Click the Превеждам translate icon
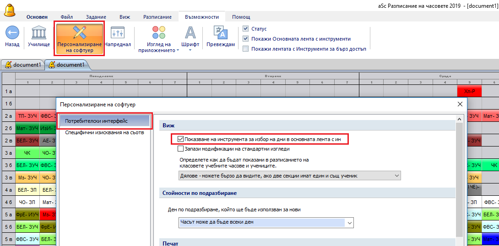Image resolution: width=499 pixels, height=246 pixels. [x=220, y=32]
